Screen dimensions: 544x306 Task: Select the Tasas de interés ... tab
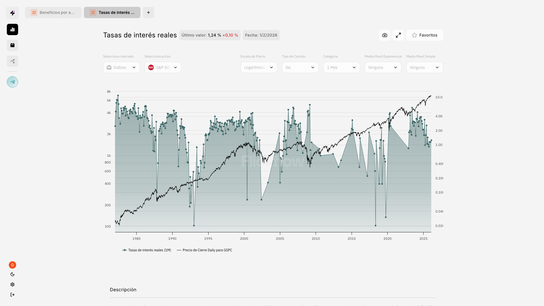coord(112,12)
